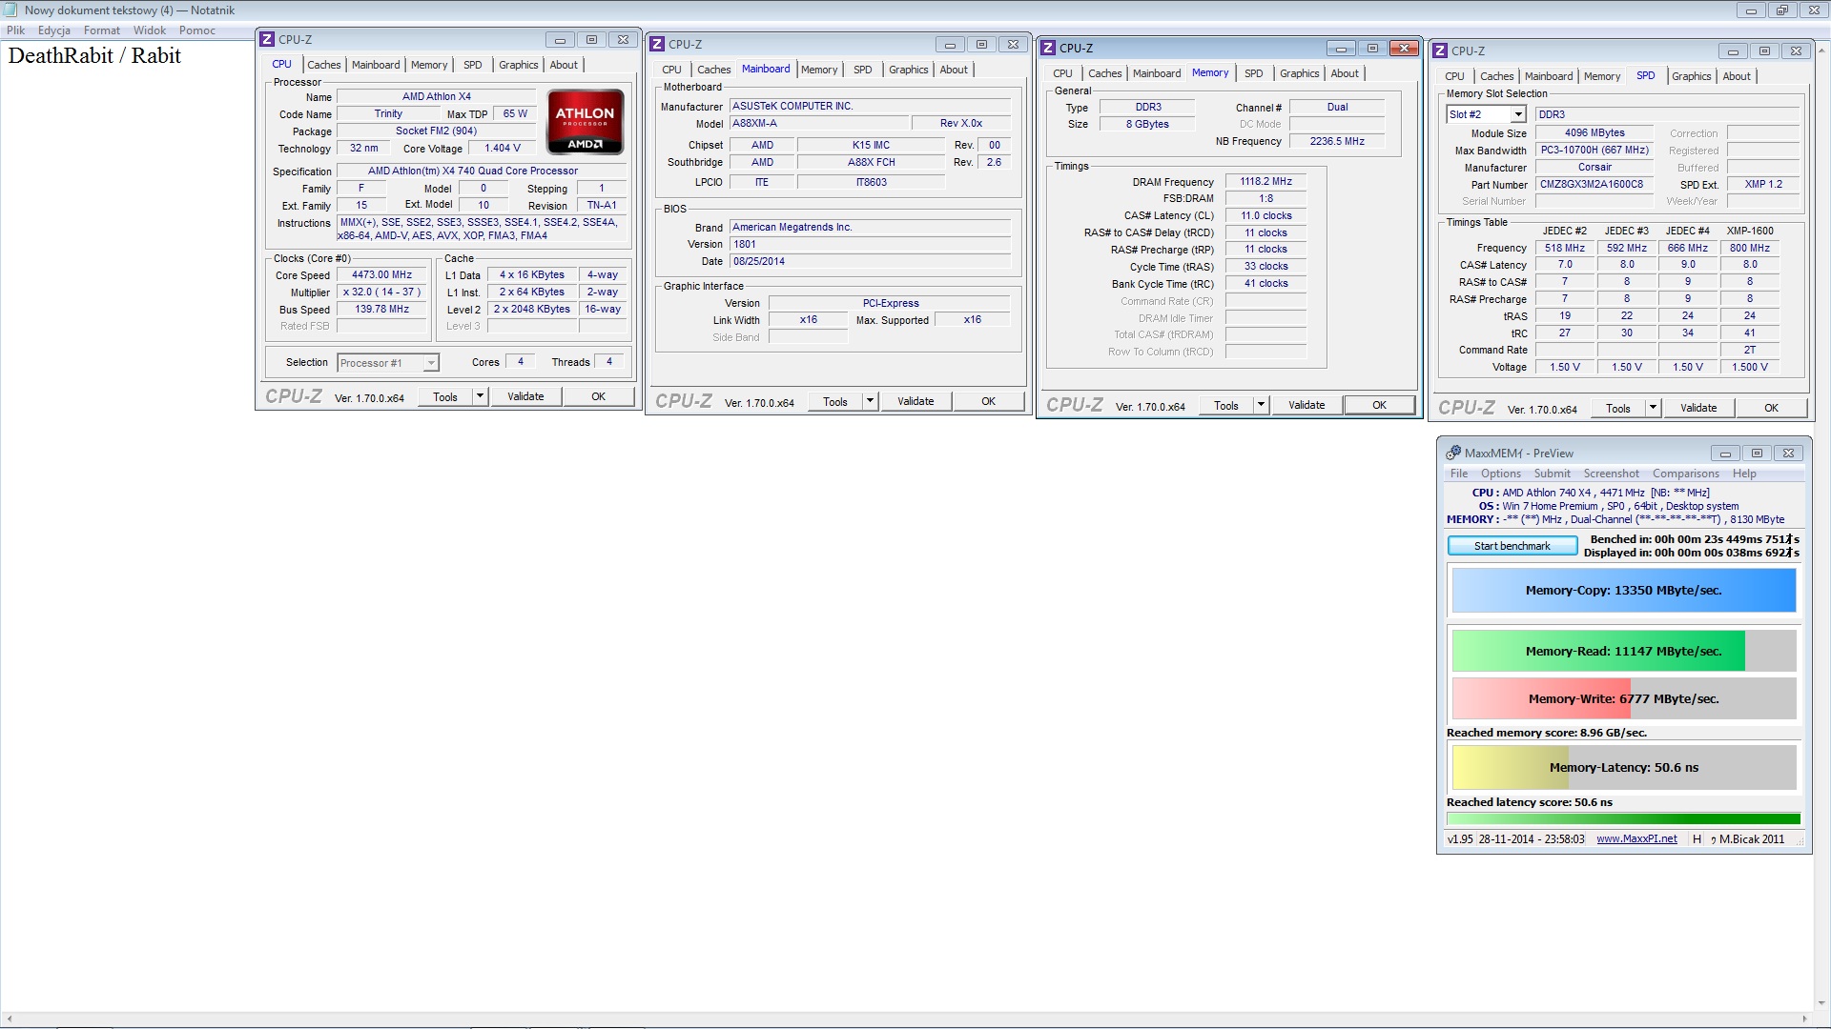Click the Memory-Write result bar
This screenshot has width=1831, height=1029.
1624,699
